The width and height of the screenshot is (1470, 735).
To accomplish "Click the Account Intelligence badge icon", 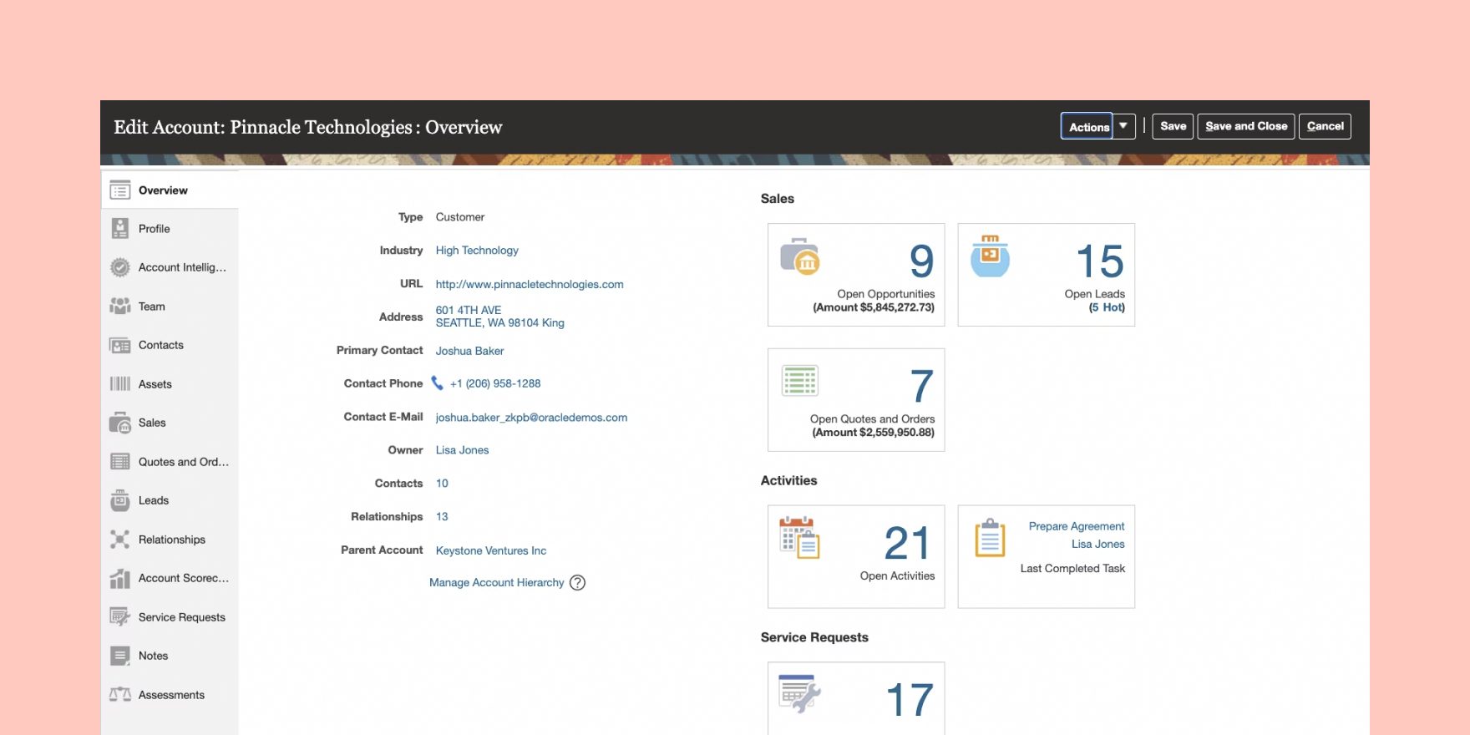I will pyautogui.click(x=120, y=267).
